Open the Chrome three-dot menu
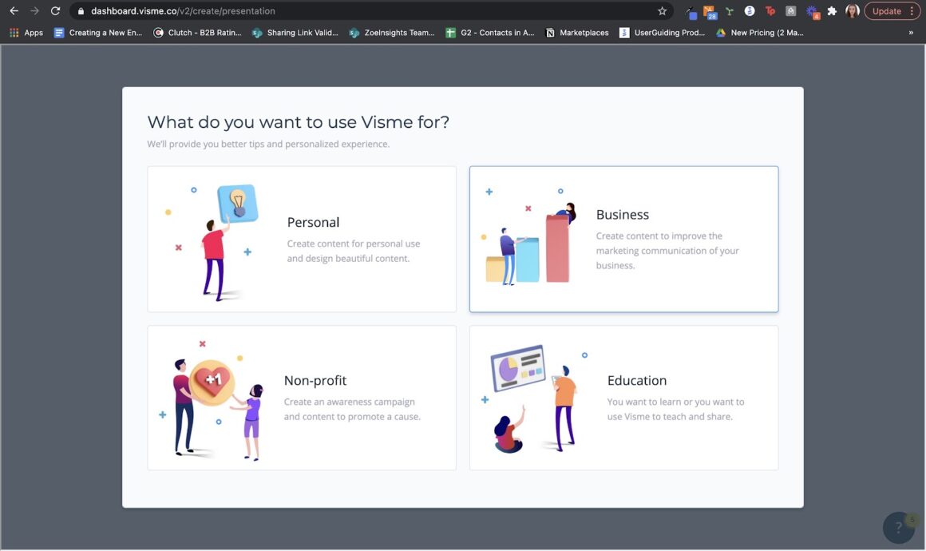The image size is (926, 551). pos(912,11)
